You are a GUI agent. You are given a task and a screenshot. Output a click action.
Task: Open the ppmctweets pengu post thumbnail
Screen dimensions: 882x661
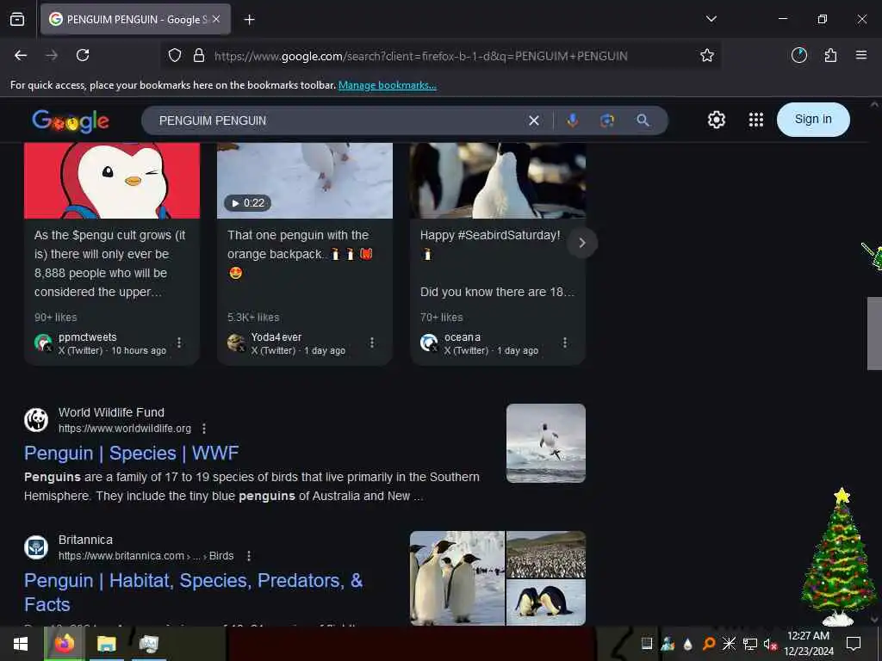112,181
